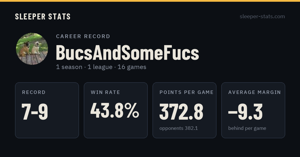This screenshot has height=157, width=300.
Task: Click the RECORD card label
Action: pos(34,92)
